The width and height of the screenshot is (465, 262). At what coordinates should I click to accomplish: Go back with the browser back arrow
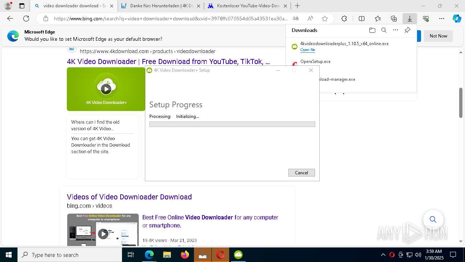click(10, 19)
